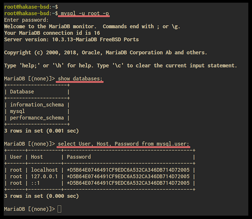Click the cursor block at the last MariaDB prompt
Screen dimensions: 252x219
click(x=59, y=209)
